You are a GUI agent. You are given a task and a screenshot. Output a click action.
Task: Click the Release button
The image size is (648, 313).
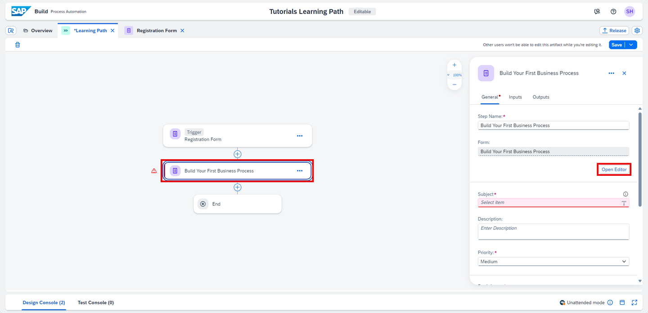tap(614, 31)
